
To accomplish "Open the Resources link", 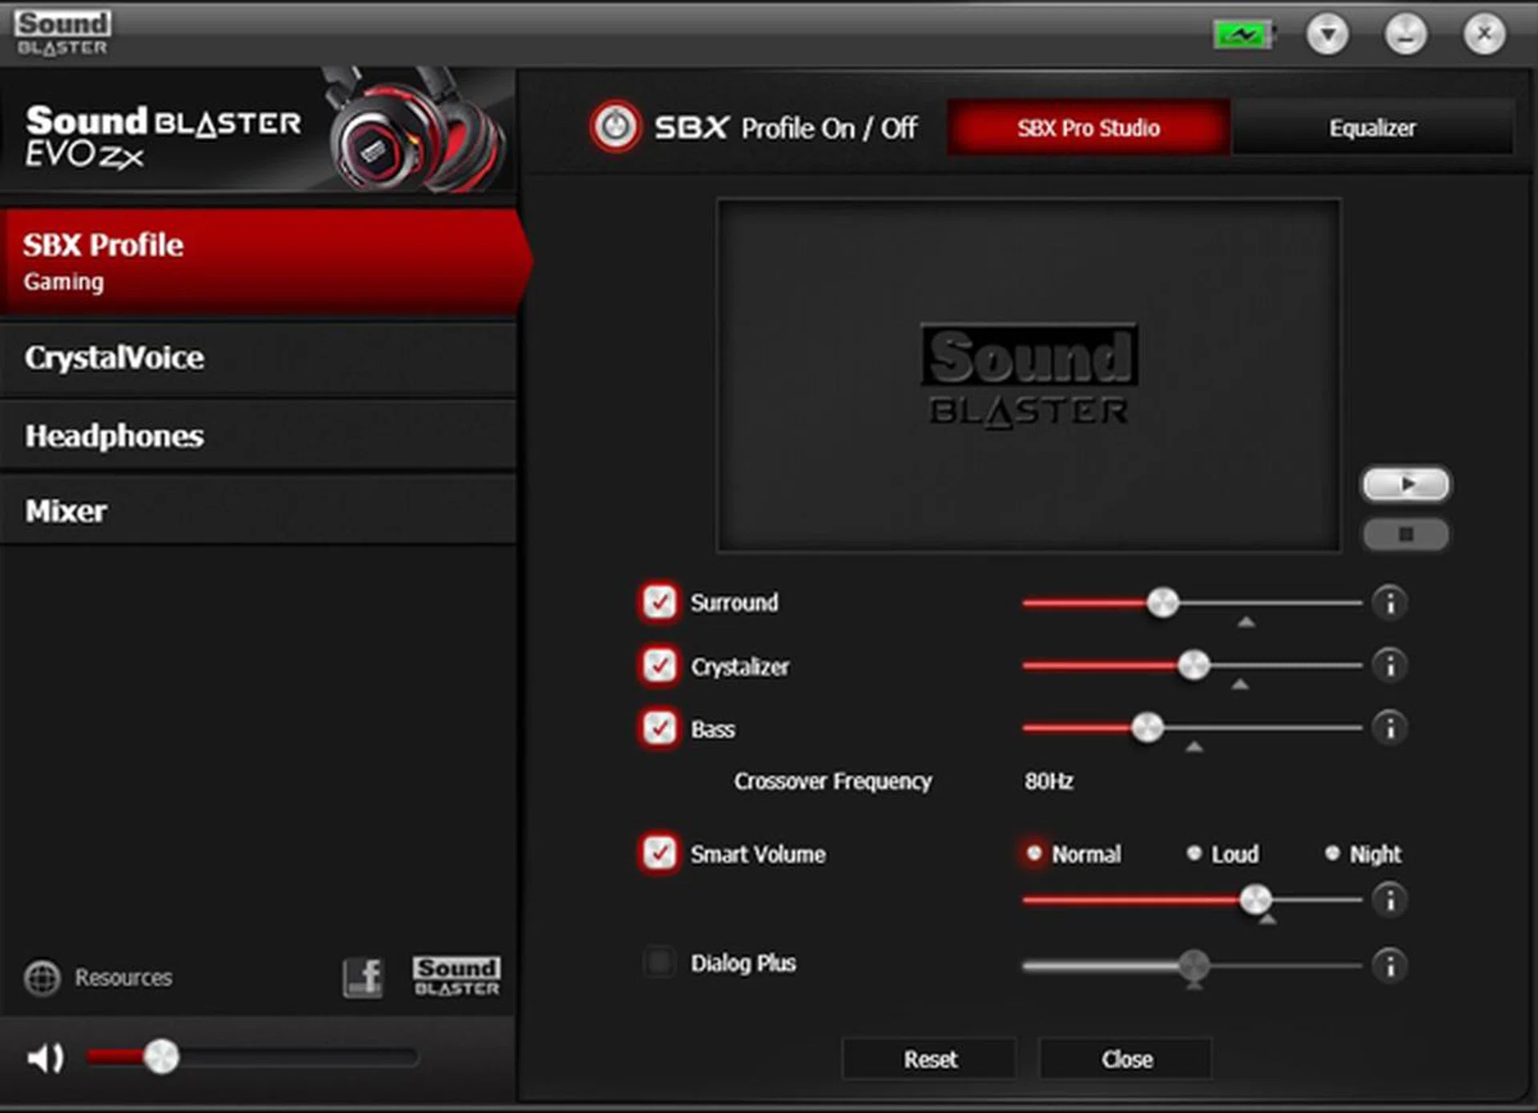I will coord(123,978).
